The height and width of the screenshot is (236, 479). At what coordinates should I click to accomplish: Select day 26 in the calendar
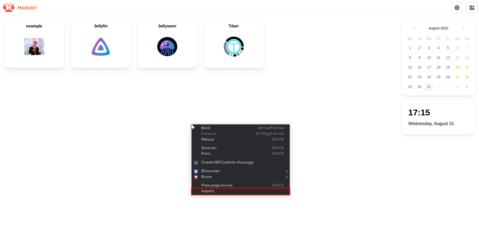(x=448, y=77)
